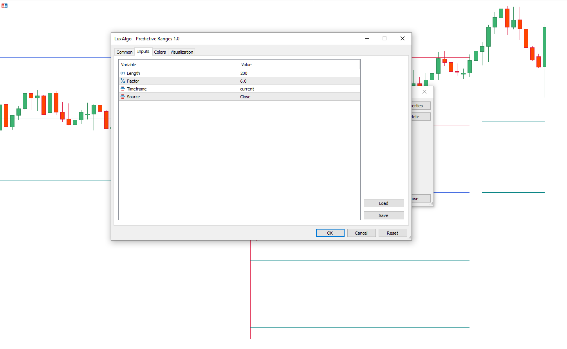Click the partly hidden Properties button behind
The image size is (567, 349).
(x=421, y=106)
